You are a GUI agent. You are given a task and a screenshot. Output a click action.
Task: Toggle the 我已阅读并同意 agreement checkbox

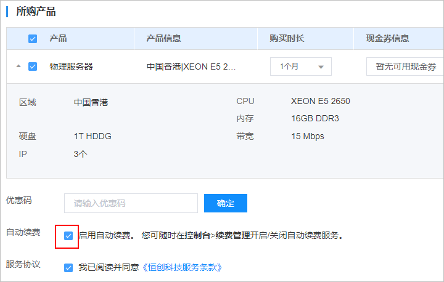tap(68, 268)
